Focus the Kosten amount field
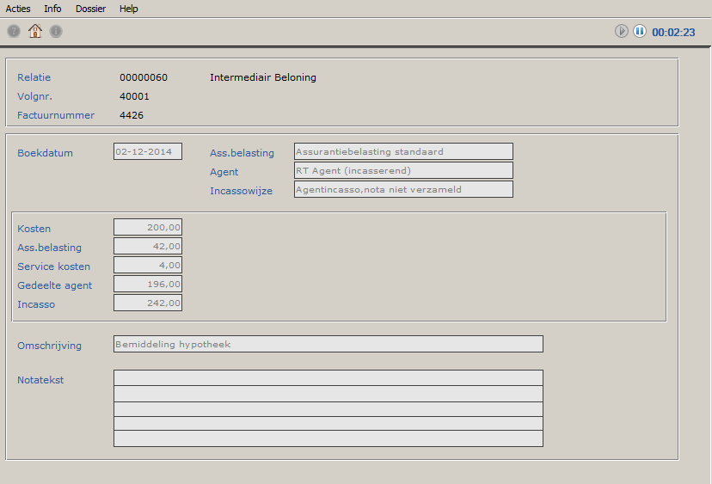Image resolution: width=712 pixels, height=484 pixels. [x=148, y=228]
